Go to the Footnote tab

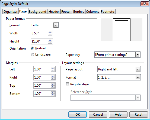(107, 12)
